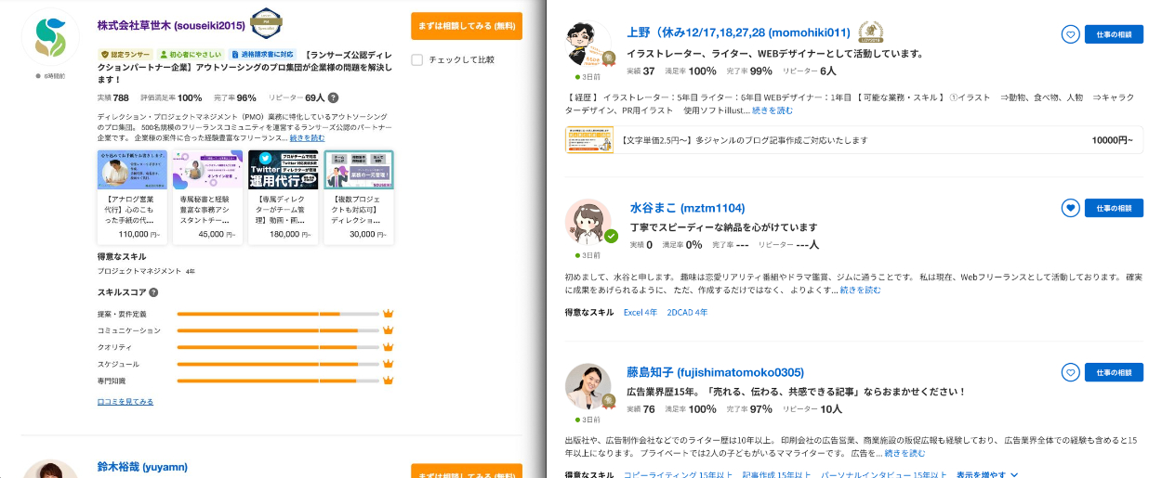Viewport: 1162px width, 478px height.
Task: Click the コミュニケーション skill score bar
Action: pos(278,330)
